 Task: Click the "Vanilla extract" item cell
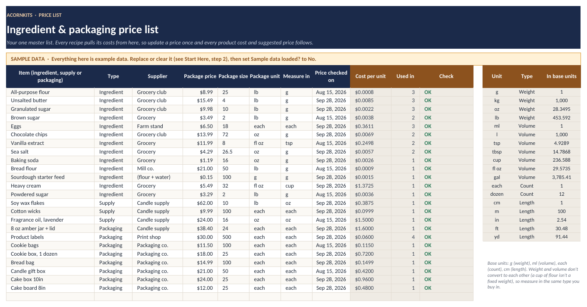coord(50,143)
